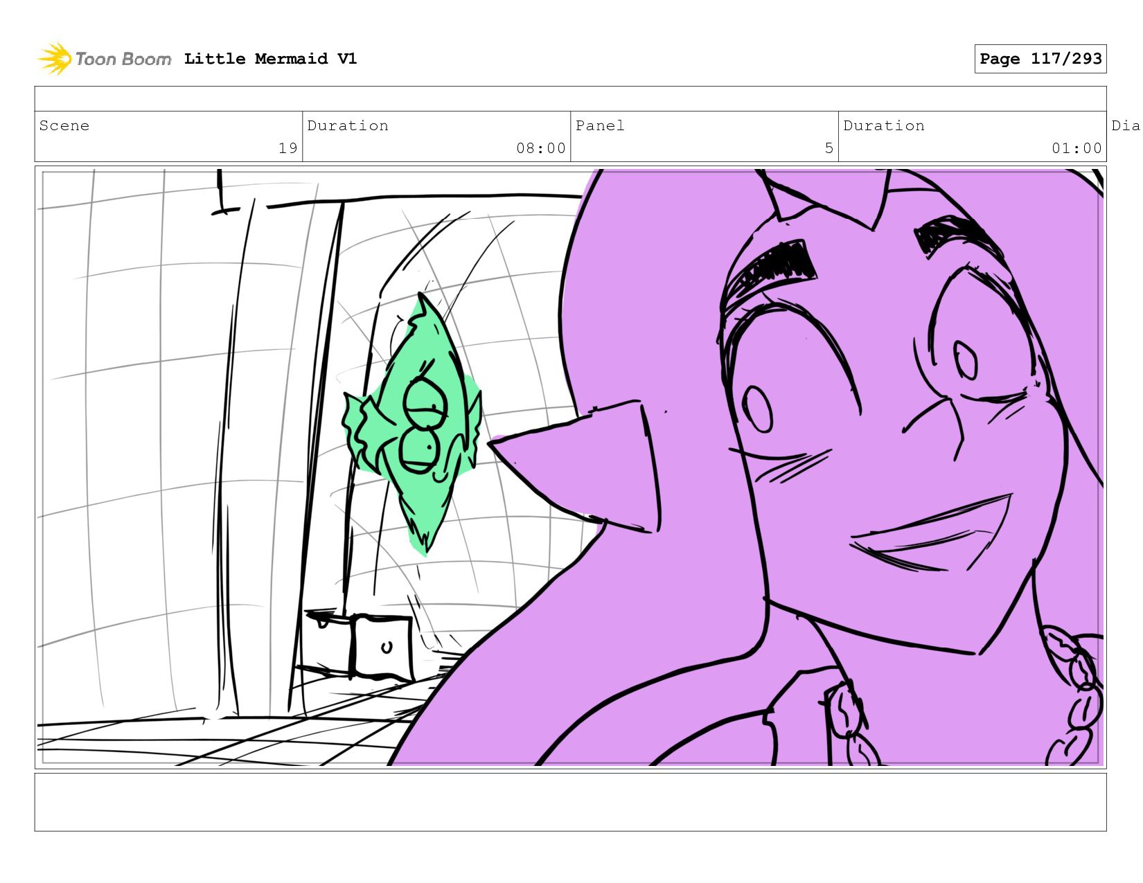Image resolution: width=1143 pixels, height=883 pixels.
Task: Select the 'Little Mermaid V1' title text
Action: (x=270, y=59)
